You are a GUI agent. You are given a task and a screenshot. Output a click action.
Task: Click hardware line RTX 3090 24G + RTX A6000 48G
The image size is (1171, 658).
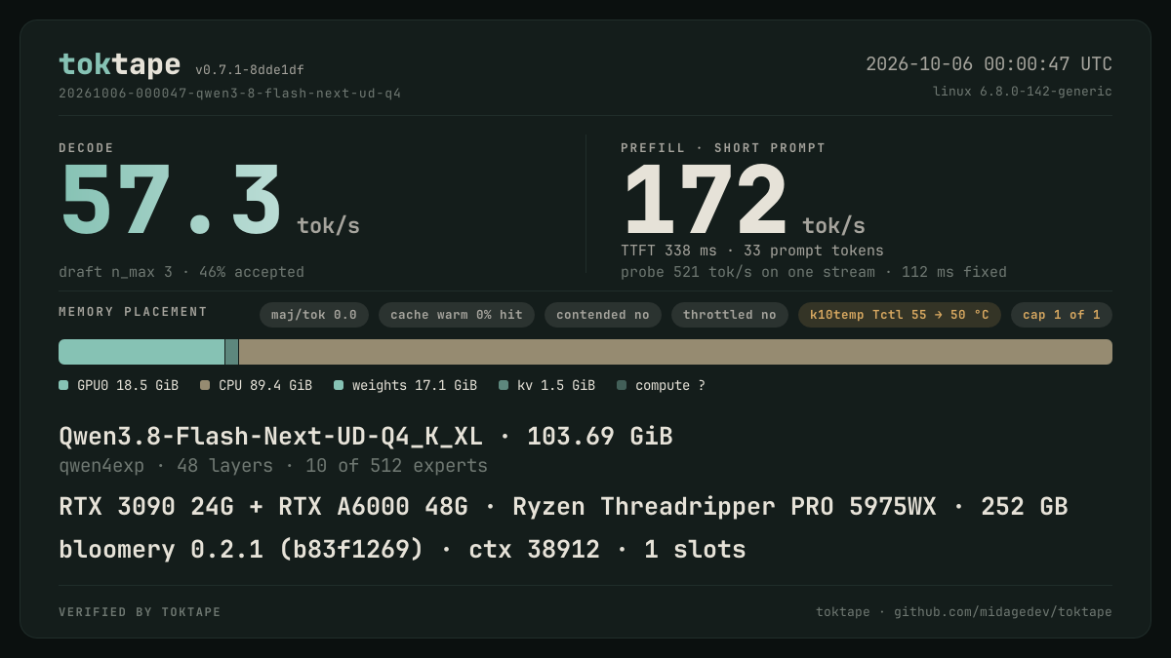pyautogui.click(x=563, y=507)
